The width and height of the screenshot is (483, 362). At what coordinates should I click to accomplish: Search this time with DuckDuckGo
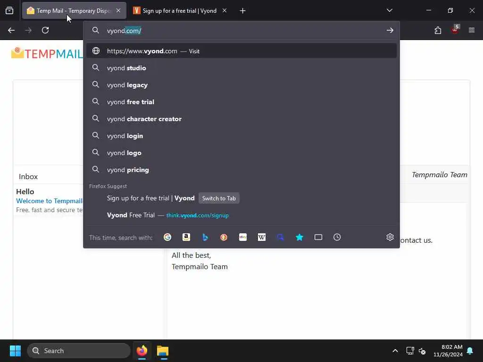pos(224,238)
